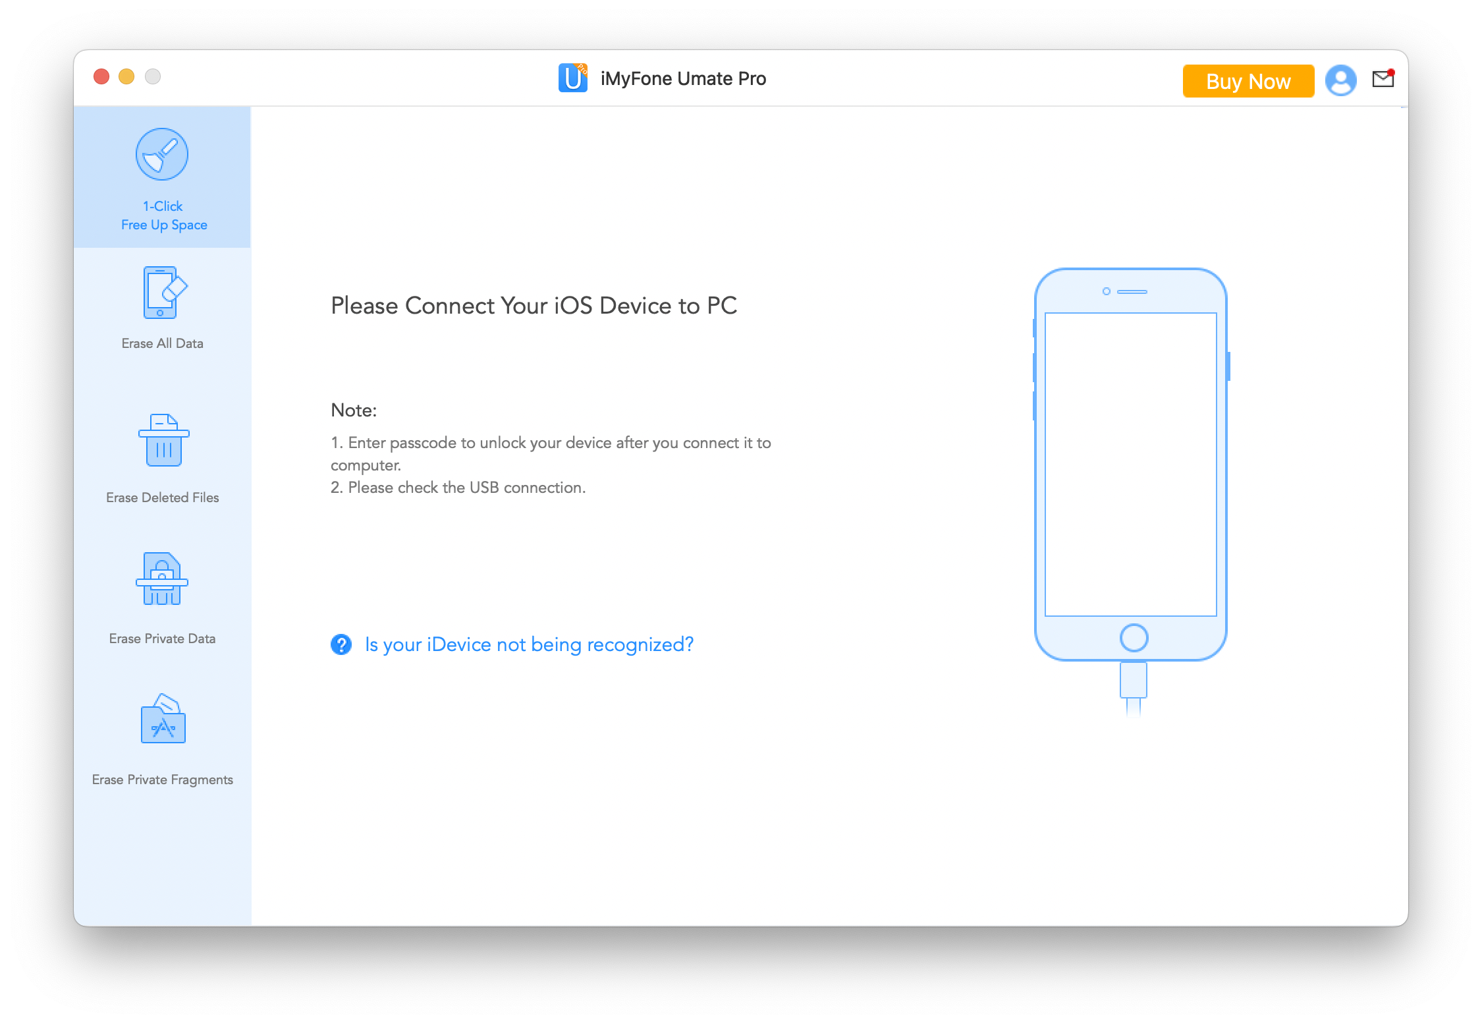Click the blue question mark help icon
Image resolution: width=1482 pixels, height=1024 pixels.
[x=341, y=644]
